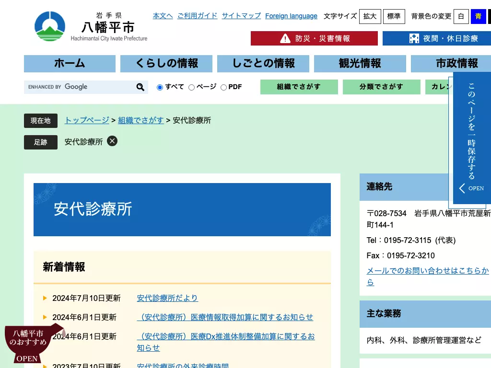Click the Fax：0195-72-3210 text

[400, 256]
